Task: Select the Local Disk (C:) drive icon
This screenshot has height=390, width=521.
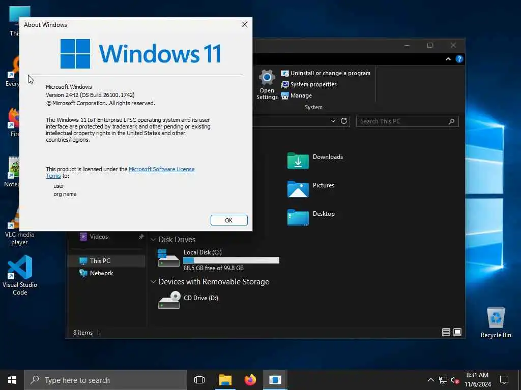Action: [169, 258]
